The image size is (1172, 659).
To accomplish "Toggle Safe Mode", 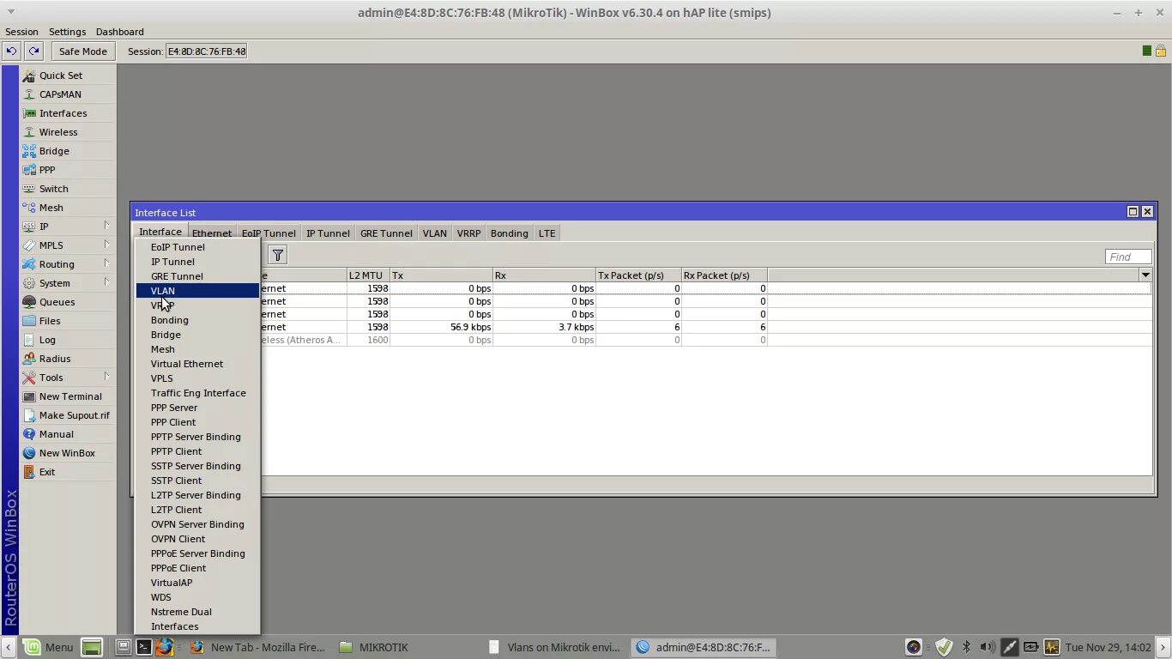I will click(82, 51).
